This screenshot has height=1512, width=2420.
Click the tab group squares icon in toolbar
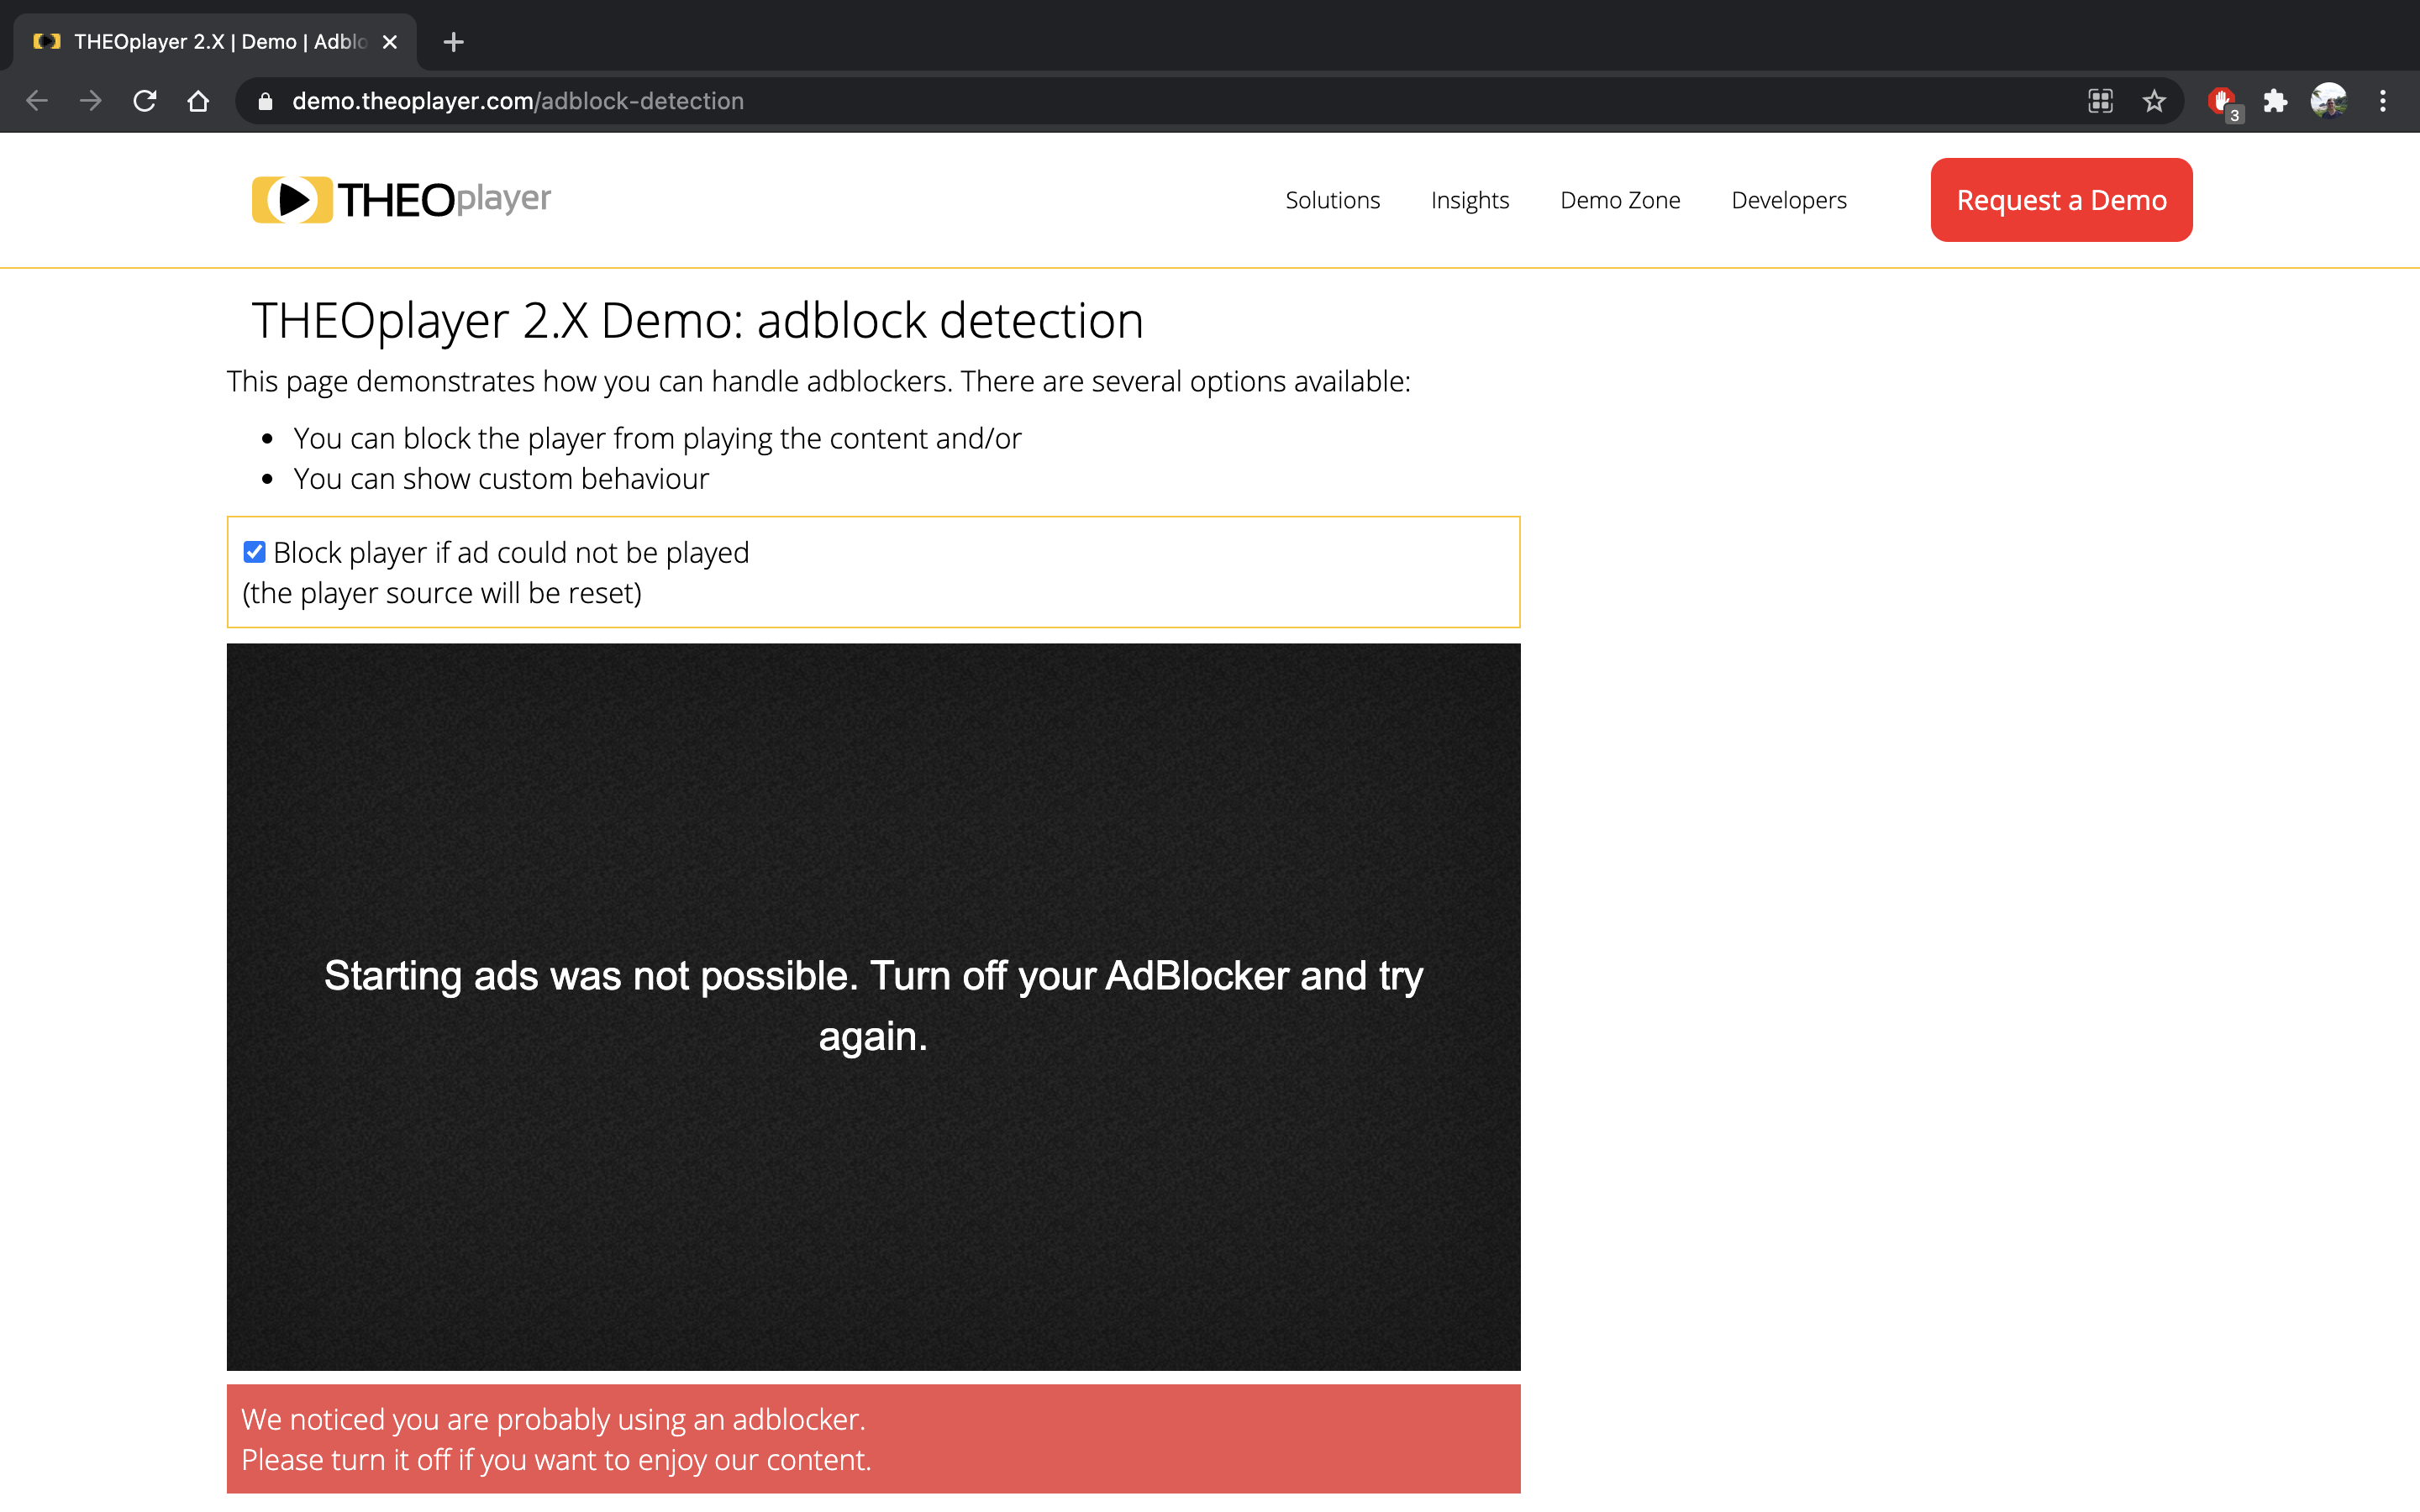[x=2100, y=100]
